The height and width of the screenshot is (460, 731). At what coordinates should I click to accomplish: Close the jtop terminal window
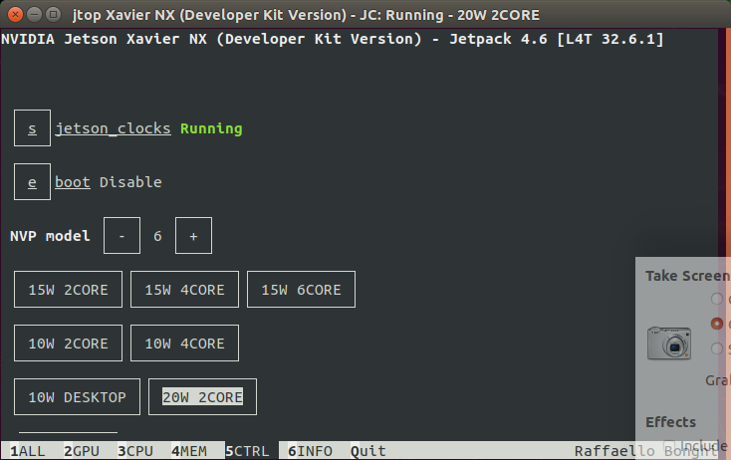point(15,15)
